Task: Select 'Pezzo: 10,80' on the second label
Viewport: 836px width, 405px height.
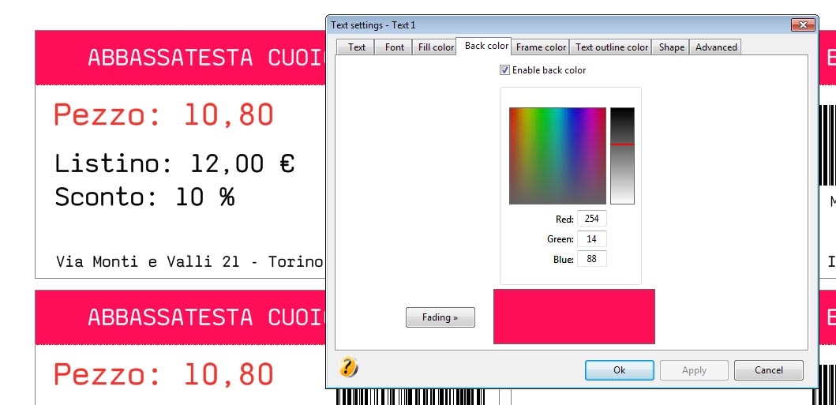Action: pyautogui.click(x=163, y=374)
